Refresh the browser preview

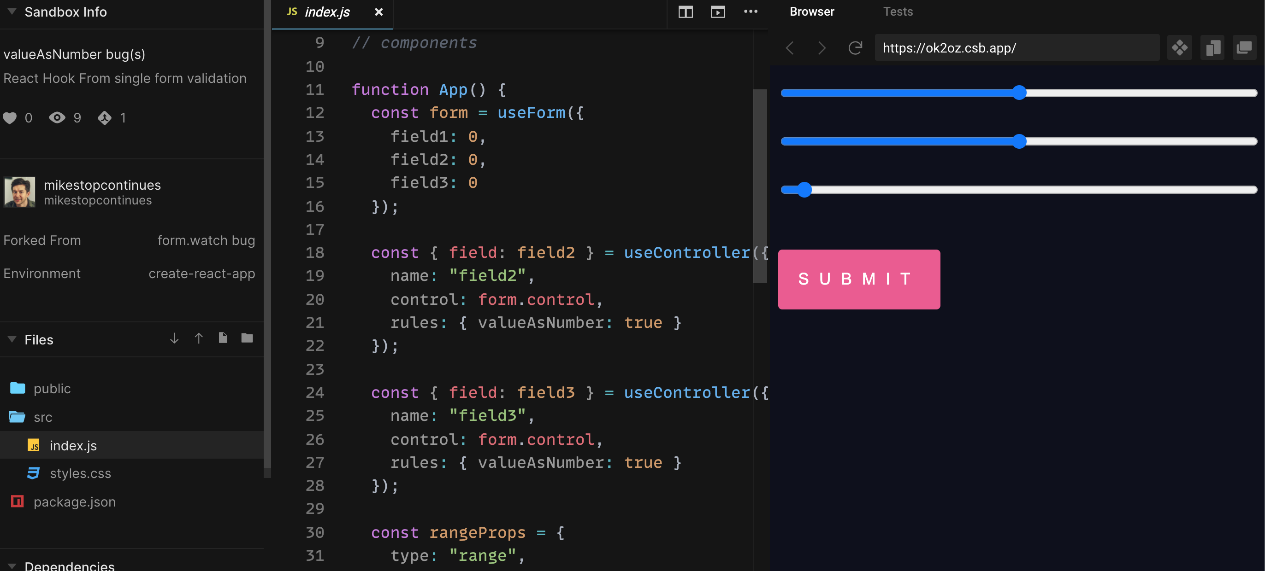[x=855, y=47]
